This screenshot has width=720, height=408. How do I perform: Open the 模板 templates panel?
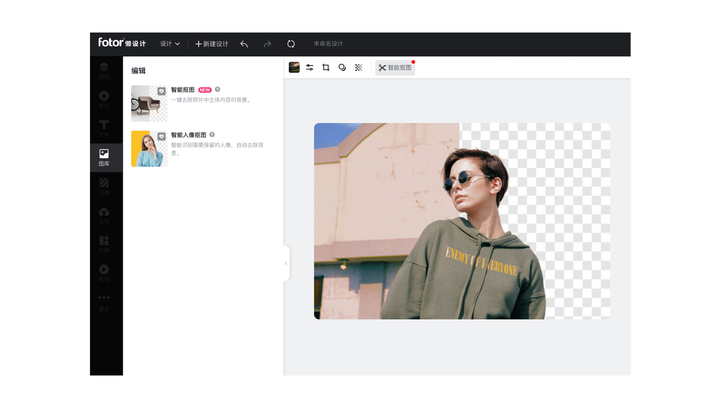[x=103, y=71]
